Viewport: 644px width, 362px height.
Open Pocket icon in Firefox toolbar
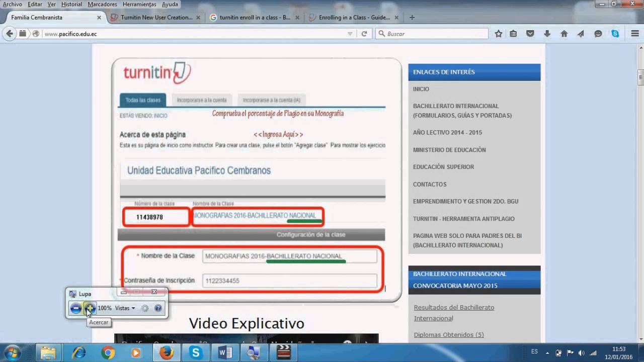point(530,34)
